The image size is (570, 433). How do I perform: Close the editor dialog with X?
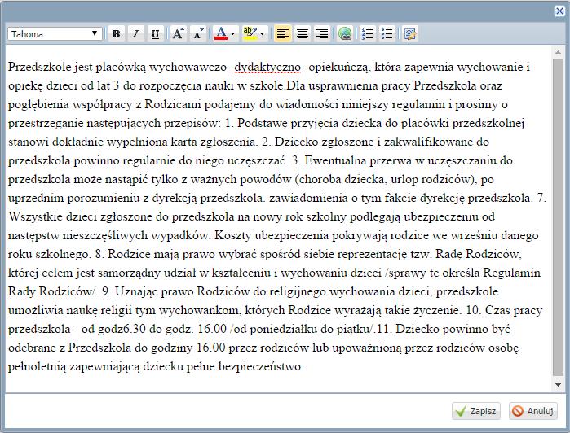tap(559, 11)
